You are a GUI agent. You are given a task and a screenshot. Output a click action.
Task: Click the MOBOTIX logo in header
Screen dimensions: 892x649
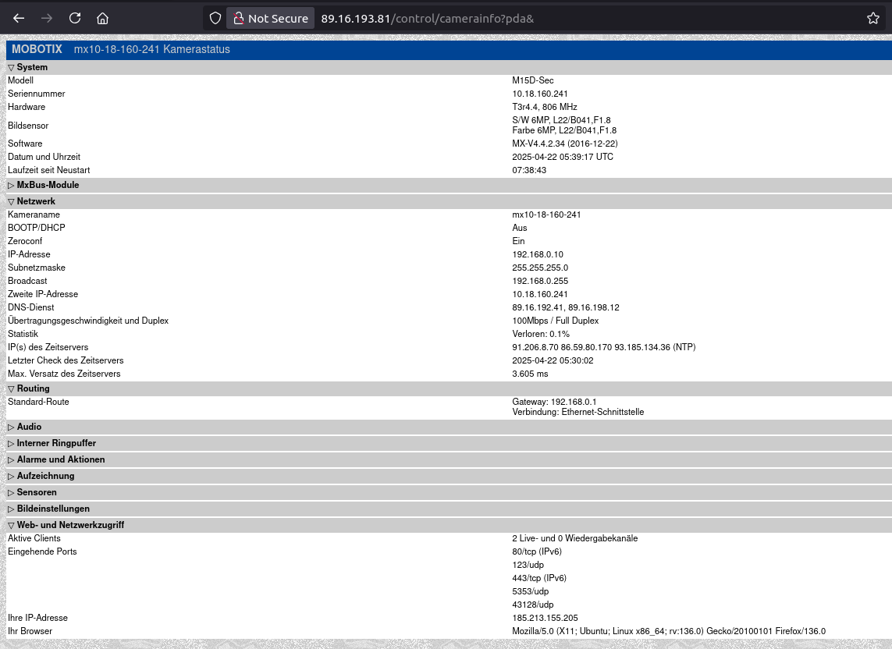tap(37, 49)
